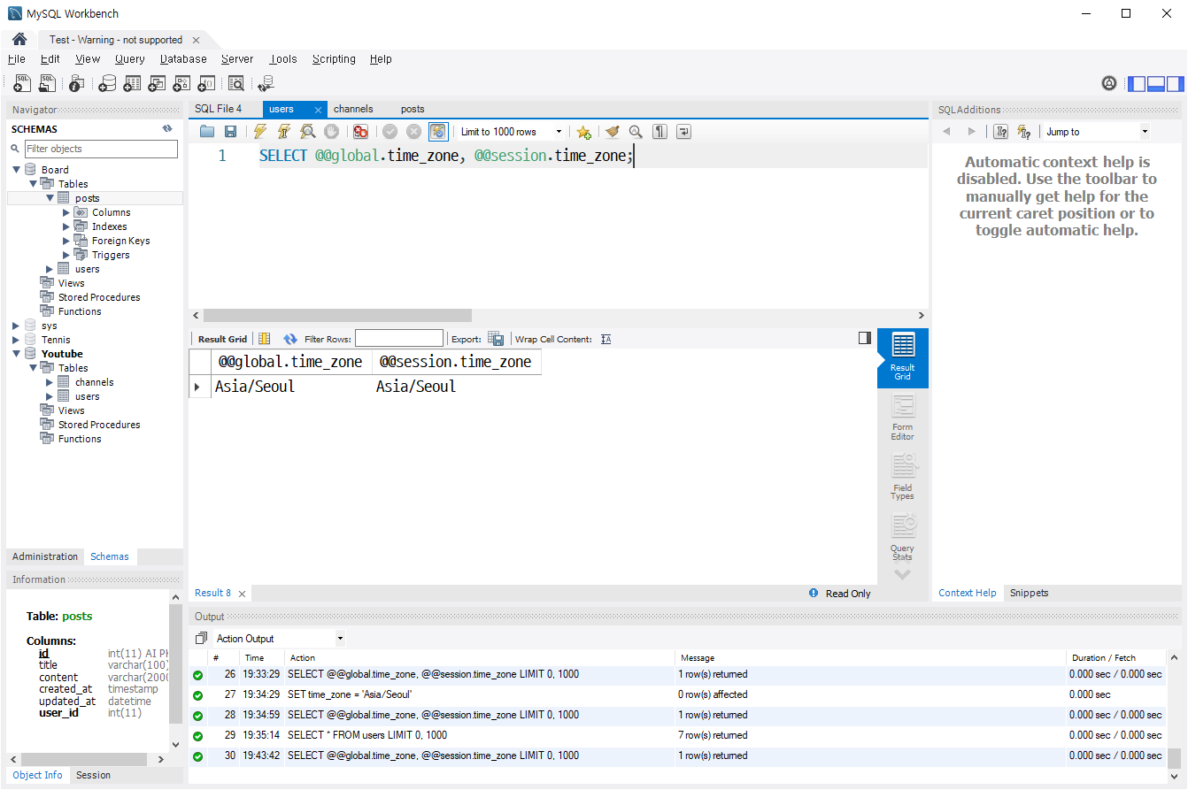Viewport: 1188px width, 790px height.
Task: Save script to file icon
Action: pyautogui.click(x=230, y=132)
